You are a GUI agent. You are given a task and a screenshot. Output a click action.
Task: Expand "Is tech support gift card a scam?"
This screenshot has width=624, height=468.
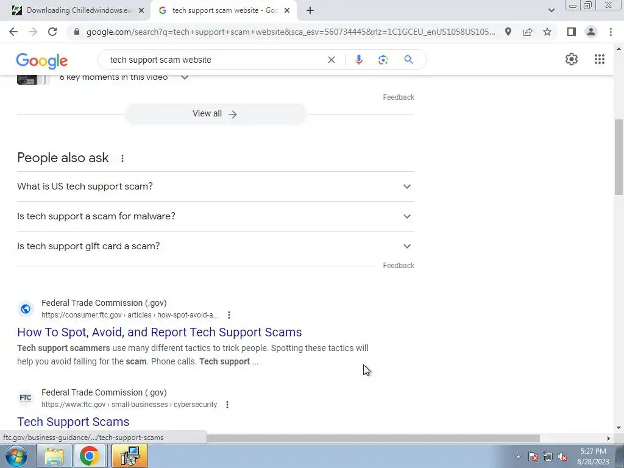(x=216, y=246)
